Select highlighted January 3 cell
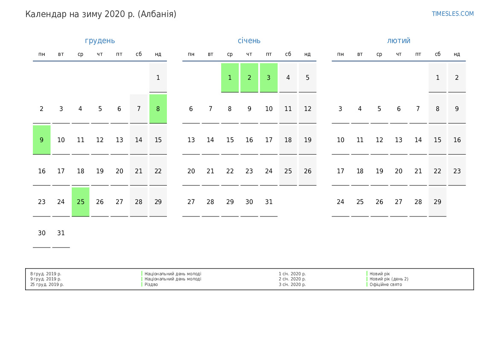The height and width of the screenshot is (353, 499). 268,78
